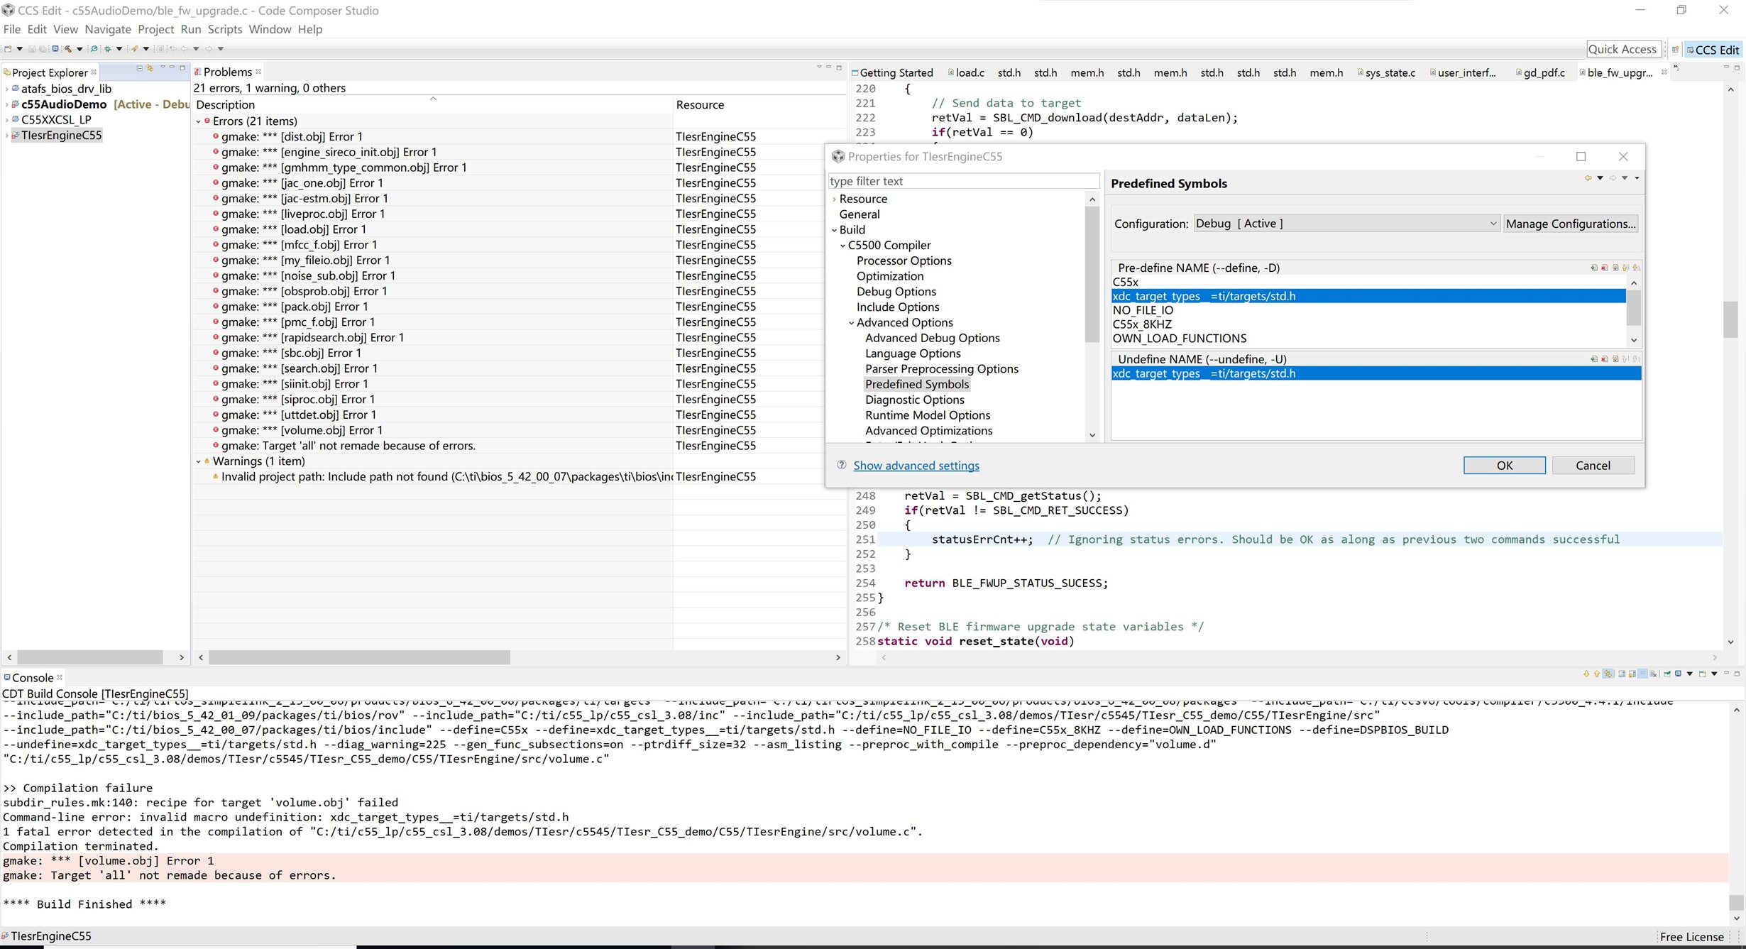Move Pre-define entry up icon
The image size is (1746, 949).
click(1625, 268)
